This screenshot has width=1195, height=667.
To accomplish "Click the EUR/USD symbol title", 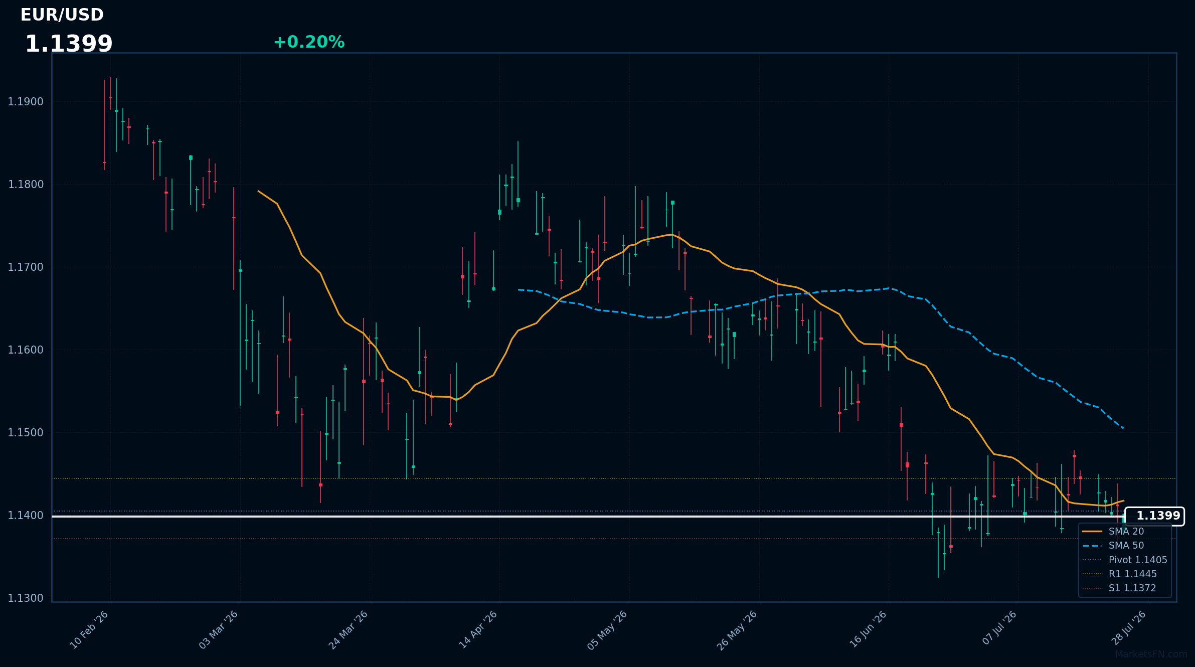I will tap(62, 15).
